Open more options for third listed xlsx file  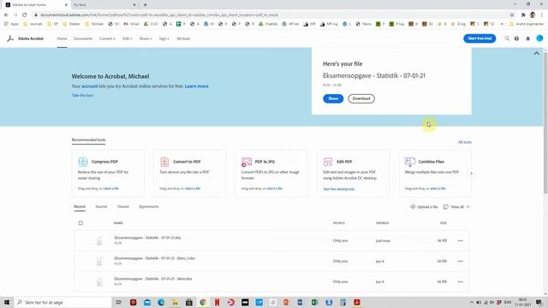pyautogui.click(x=461, y=281)
